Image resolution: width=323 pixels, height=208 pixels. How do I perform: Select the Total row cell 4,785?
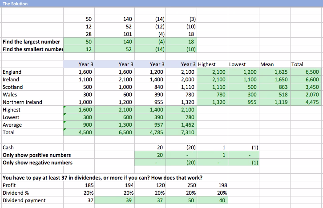[150, 132]
